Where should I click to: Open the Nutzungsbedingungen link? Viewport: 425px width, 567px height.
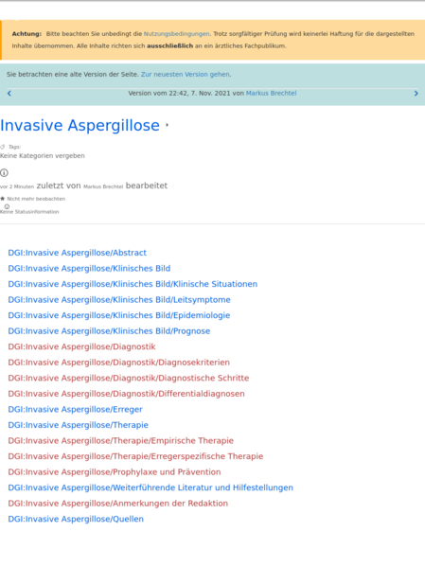pyautogui.click(x=176, y=34)
